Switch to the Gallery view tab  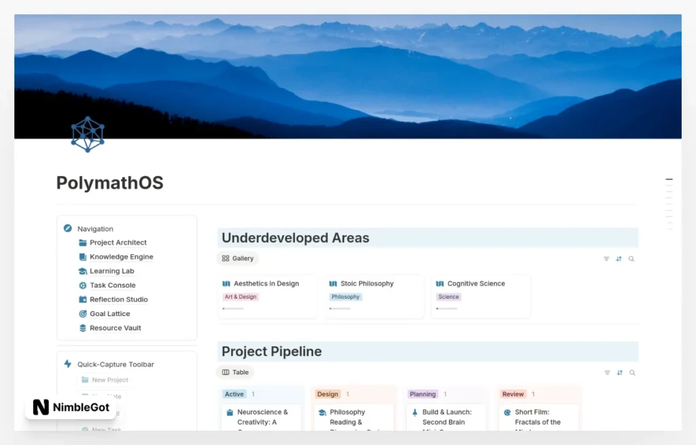tap(238, 258)
